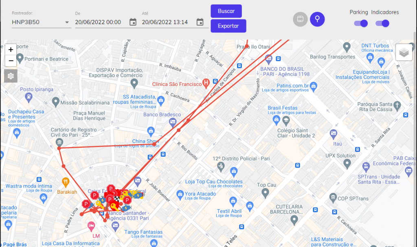Click the Exportar button
Screen dimensions: 417x247
tap(228, 26)
